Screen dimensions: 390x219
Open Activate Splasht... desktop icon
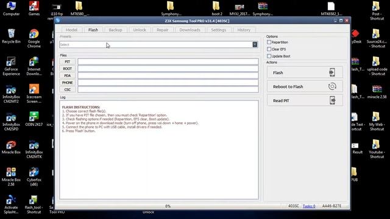click(11, 204)
